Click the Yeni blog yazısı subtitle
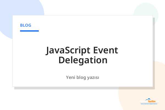 pyautogui.click(x=82, y=78)
